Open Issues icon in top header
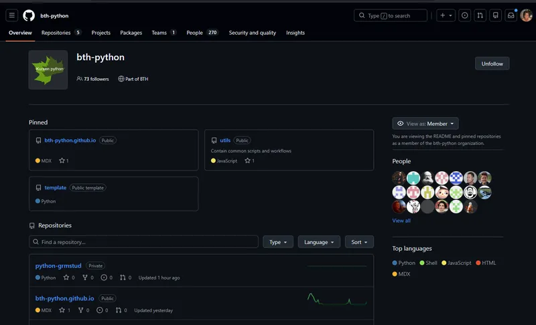536x325 pixels. [x=464, y=15]
